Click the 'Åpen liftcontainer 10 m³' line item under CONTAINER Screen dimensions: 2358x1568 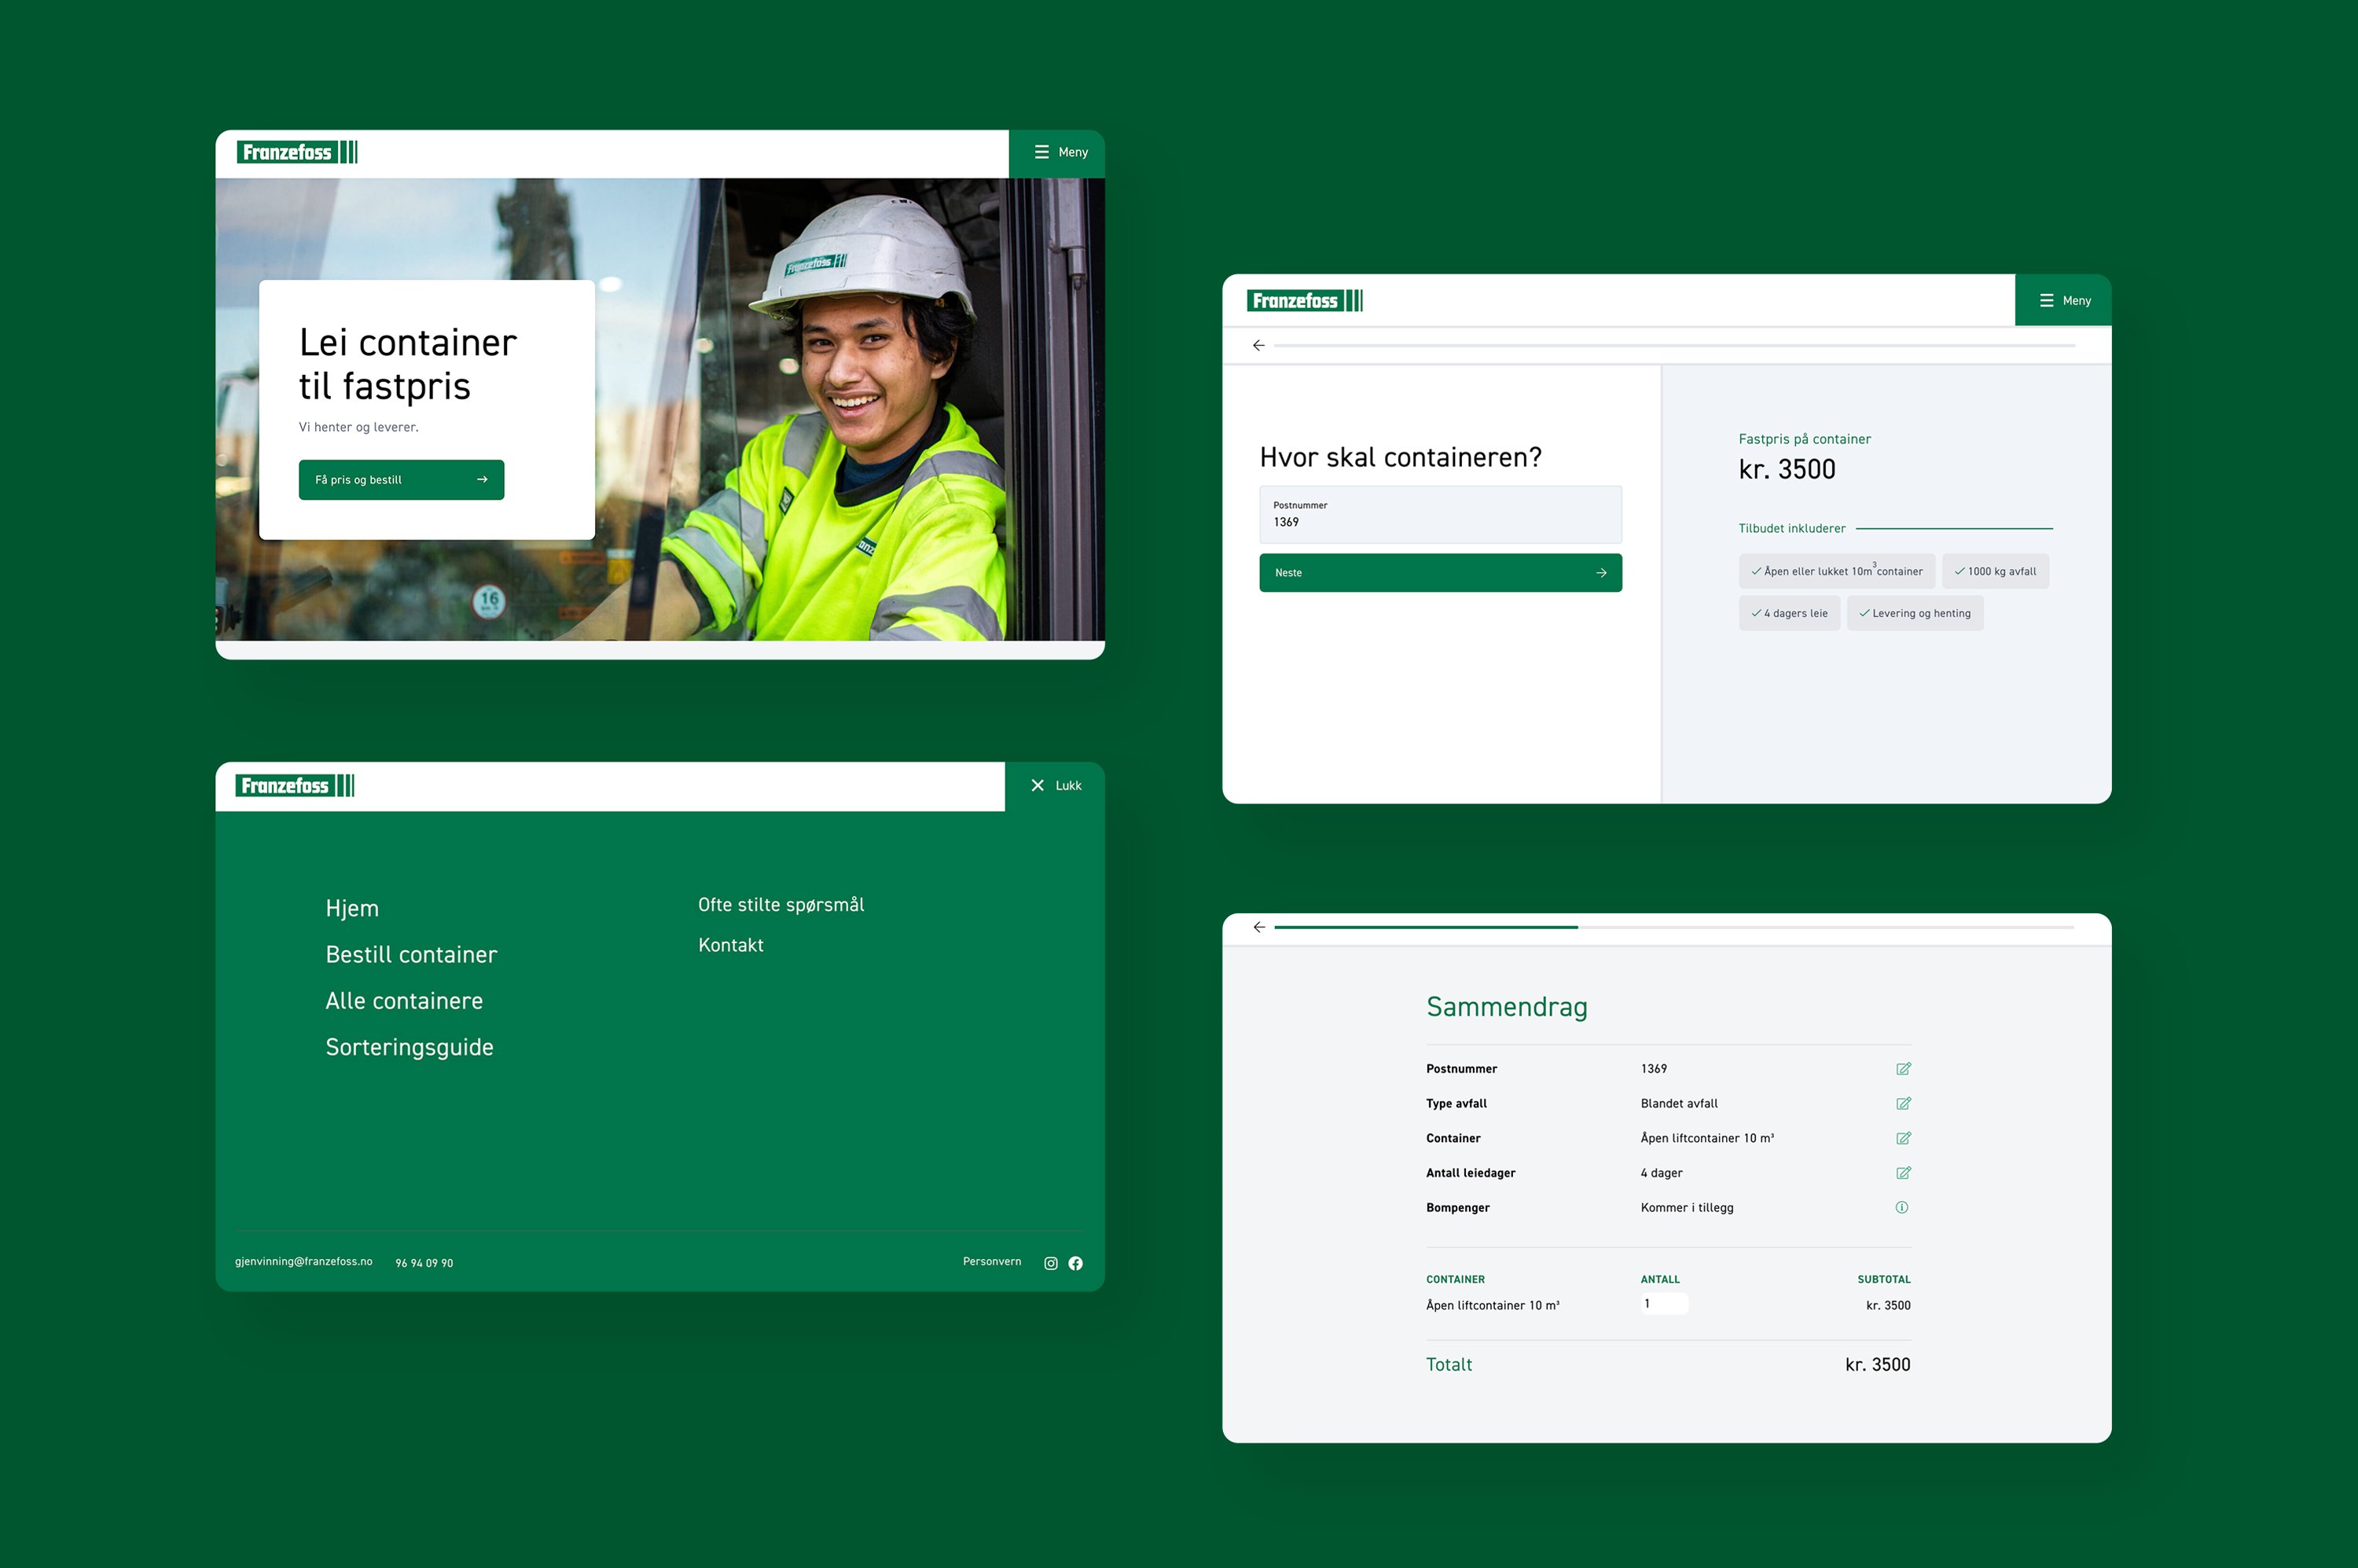[x=1492, y=1305]
